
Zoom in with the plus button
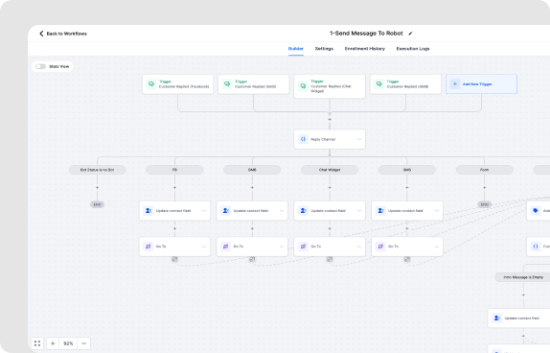(x=53, y=343)
